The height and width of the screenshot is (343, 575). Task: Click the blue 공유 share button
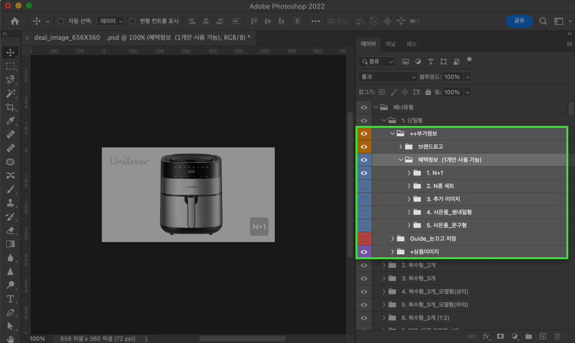click(x=519, y=21)
